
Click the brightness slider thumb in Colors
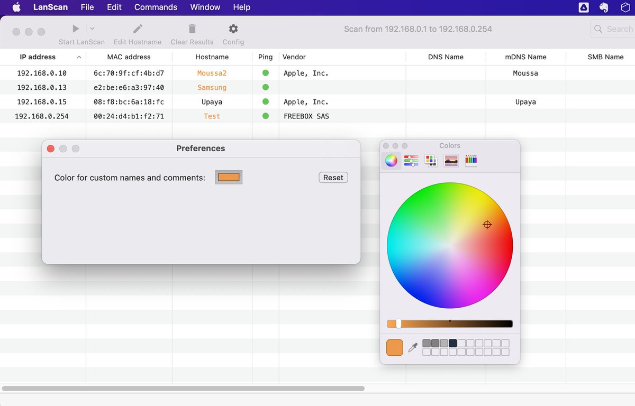(398, 324)
